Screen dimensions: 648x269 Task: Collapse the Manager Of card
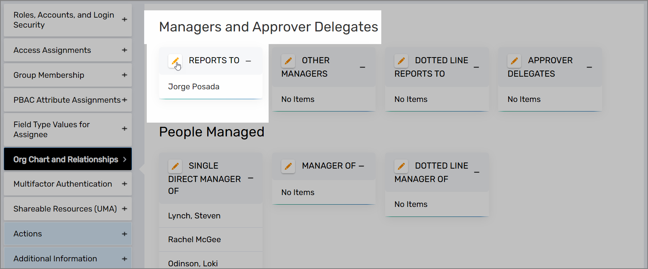[x=361, y=166]
